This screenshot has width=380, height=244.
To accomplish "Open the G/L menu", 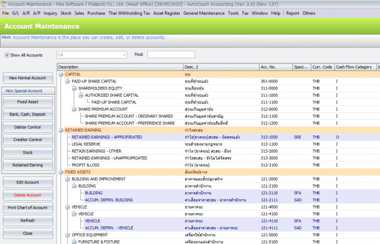I will (16, 13).
